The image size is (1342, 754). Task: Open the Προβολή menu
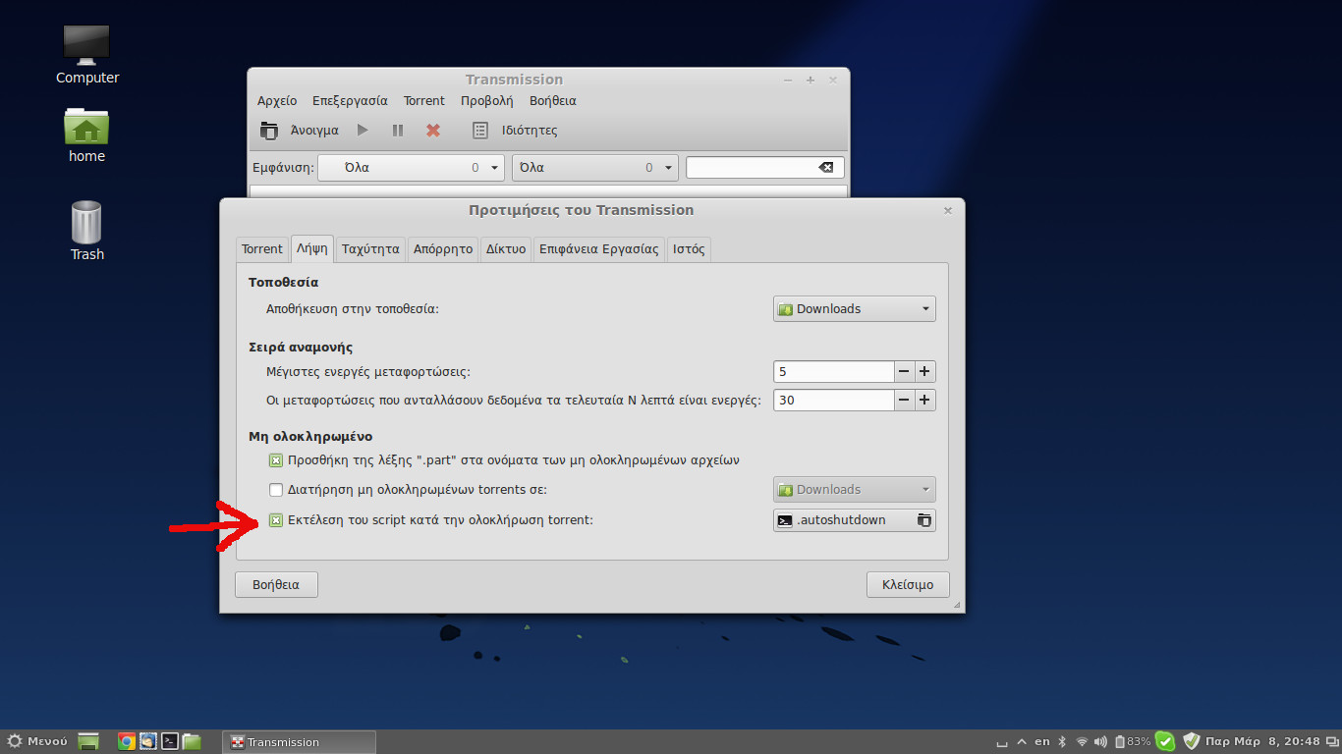[487, 101]
